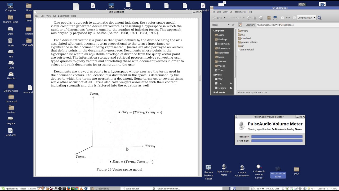Go to Home folder via toolbar icon
The image size is (339, 191).
(269, 18)
